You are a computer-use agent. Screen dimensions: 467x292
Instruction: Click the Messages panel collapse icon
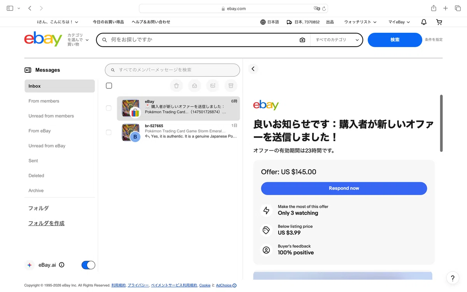(x=28, y=70)
